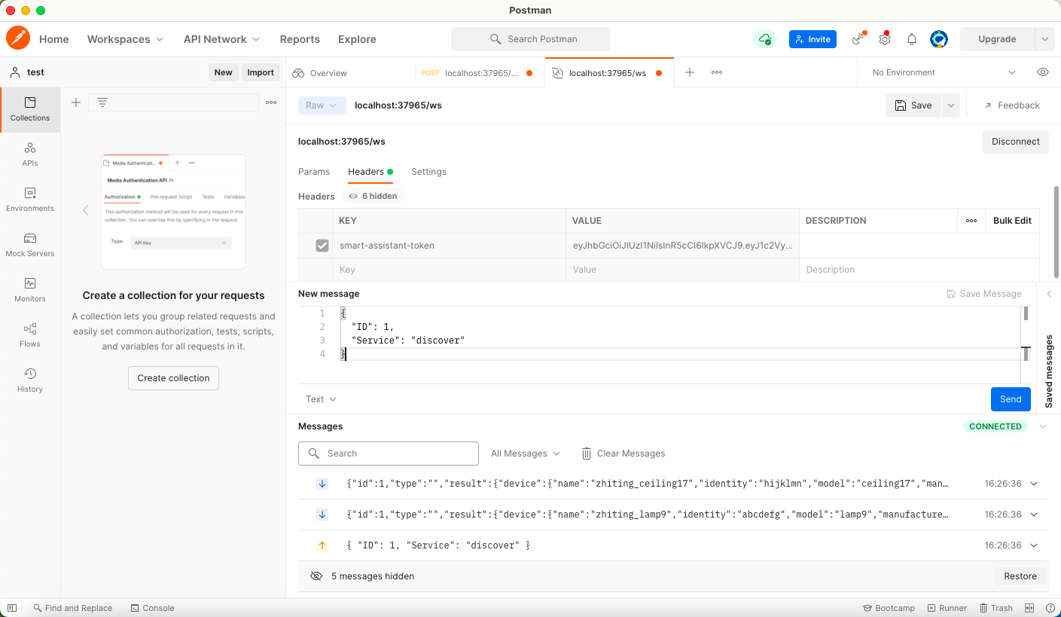
Task: Open Environments in the sidebar
Action: click(30, 200)
